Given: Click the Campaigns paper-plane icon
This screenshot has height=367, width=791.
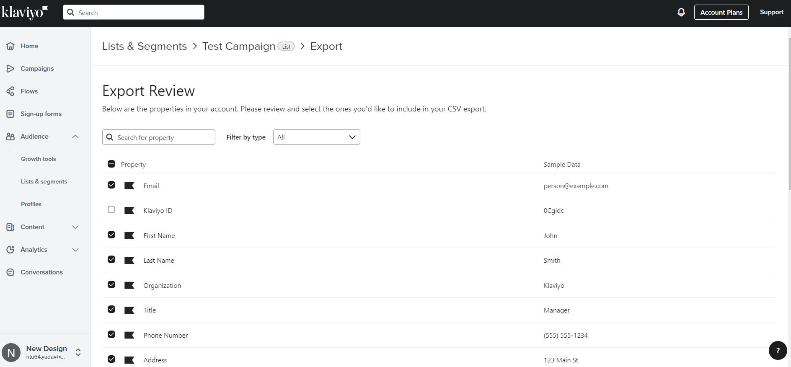Looking at the screenshot, I should point(10,69).
